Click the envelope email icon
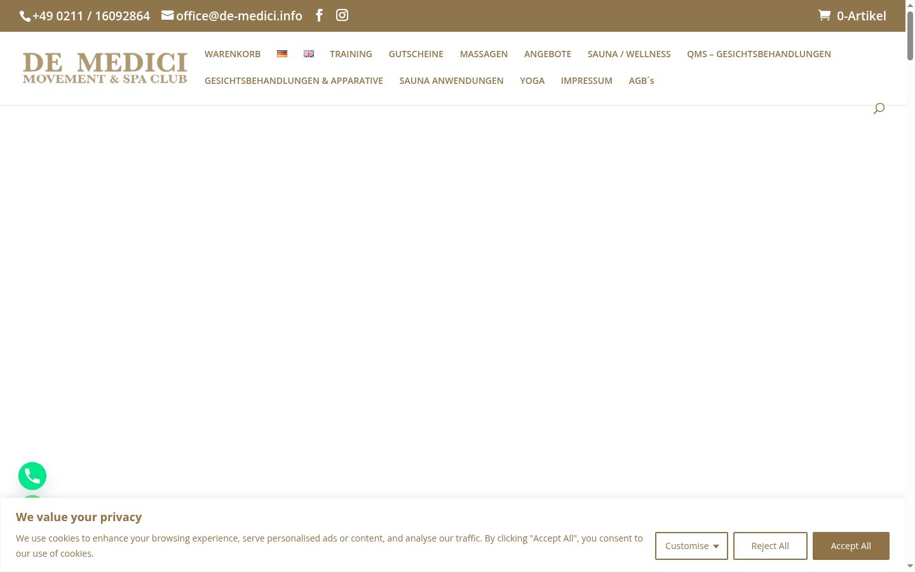Screen dimensions: 915x572 pos(167,15)
